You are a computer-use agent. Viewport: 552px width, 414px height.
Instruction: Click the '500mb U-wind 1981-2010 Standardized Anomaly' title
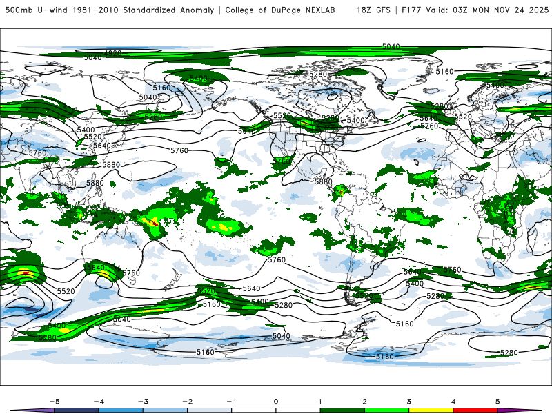[x=110, y=10]
